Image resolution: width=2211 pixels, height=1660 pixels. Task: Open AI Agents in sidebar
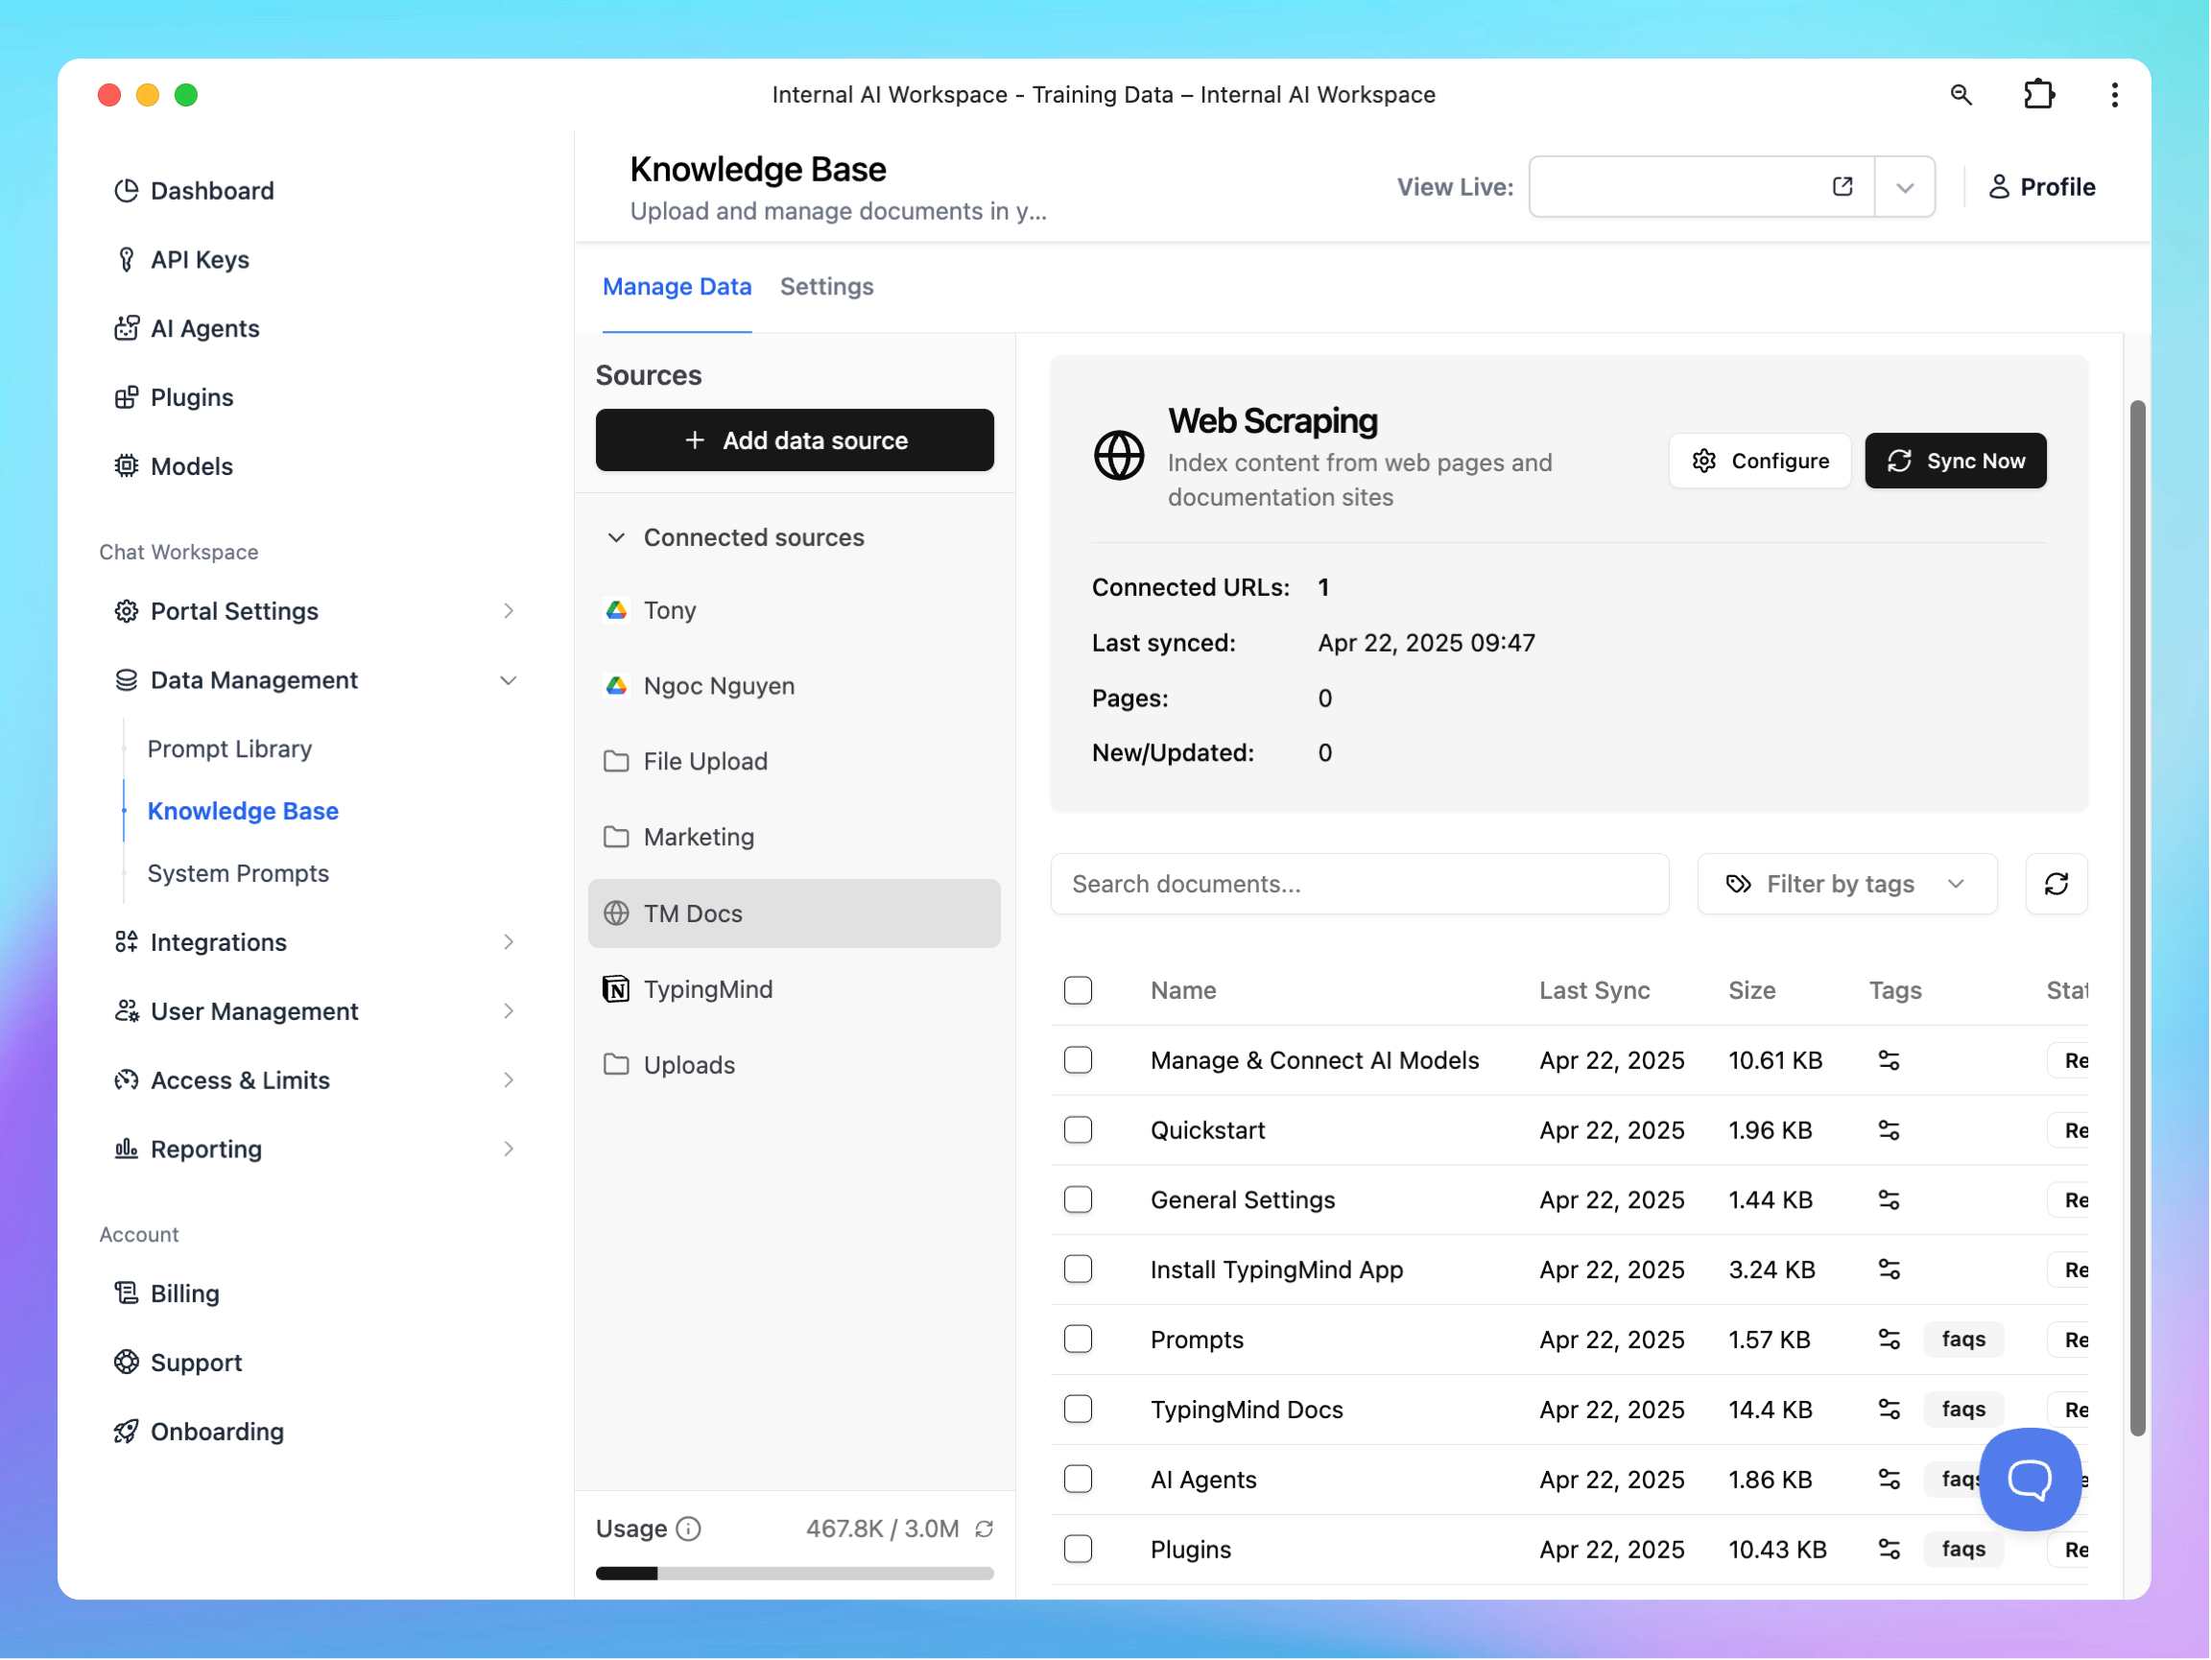187,329
